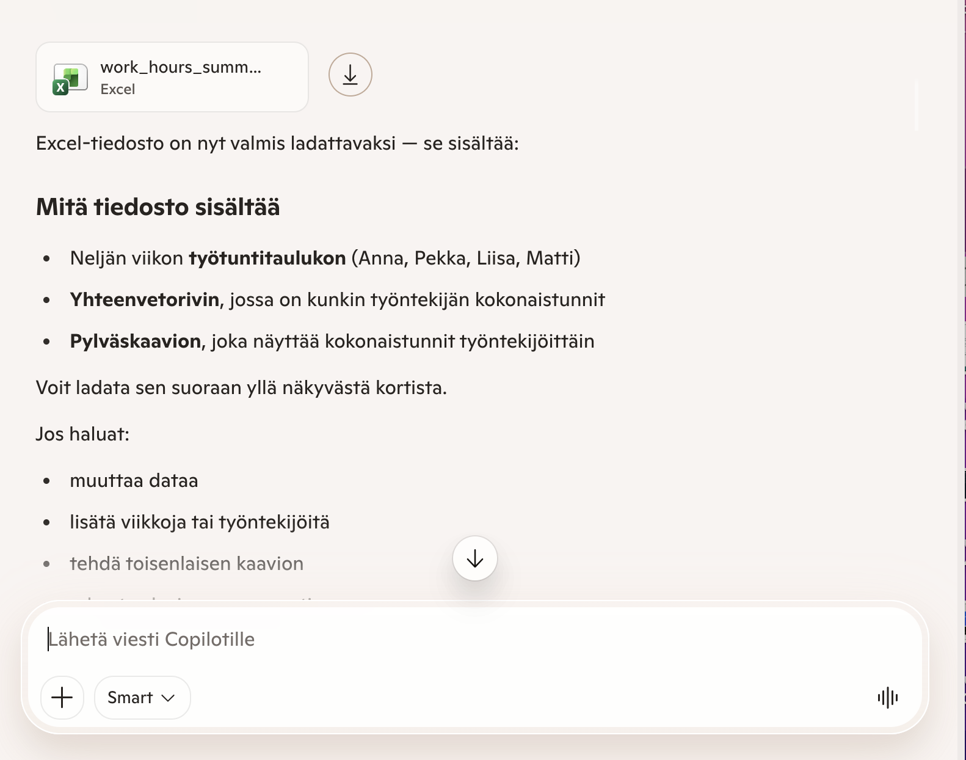Open attachment options with the + icon
This screenshot has height=760, width=966.
[x=62, y=697]
